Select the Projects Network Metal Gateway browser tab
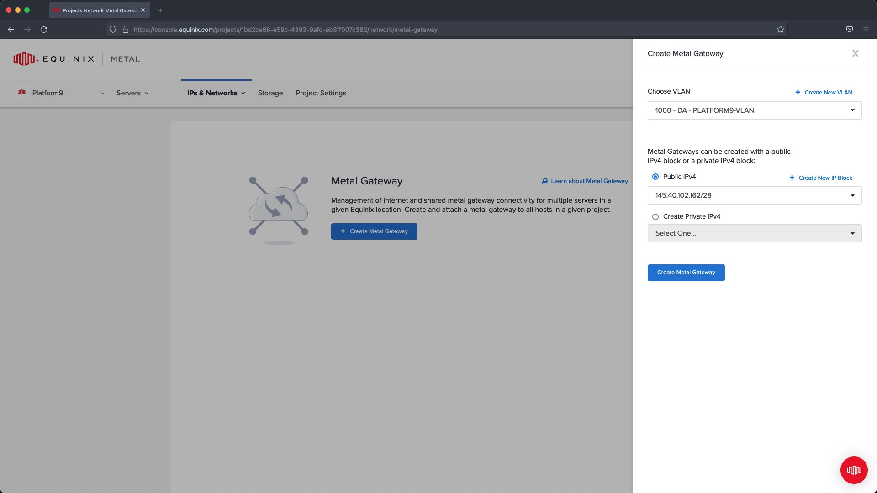The height and width of the screenshot is (493, 877). click(x=100, y=10)
